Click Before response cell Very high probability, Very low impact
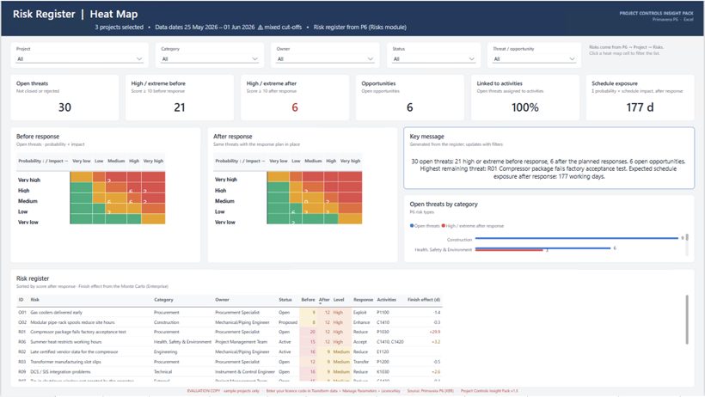This screenshot has height=397, width=705. point(81,177)
